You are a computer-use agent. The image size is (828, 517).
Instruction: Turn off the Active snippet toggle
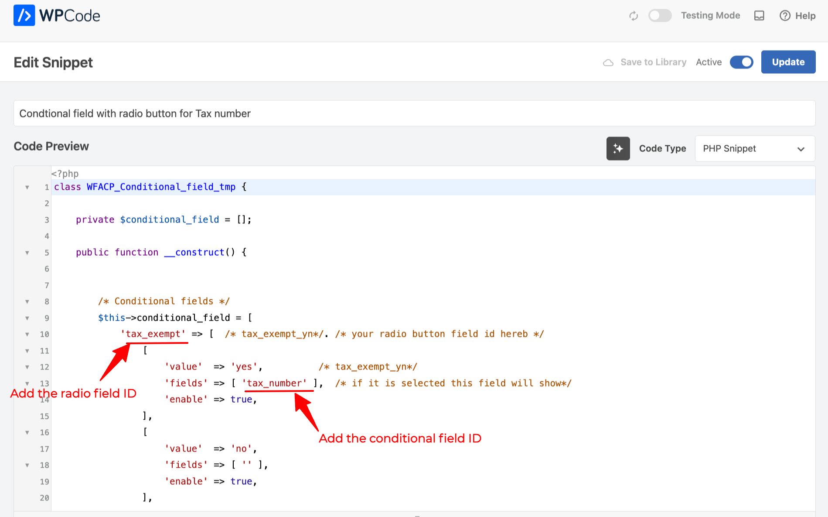click(x=741, y=62)
